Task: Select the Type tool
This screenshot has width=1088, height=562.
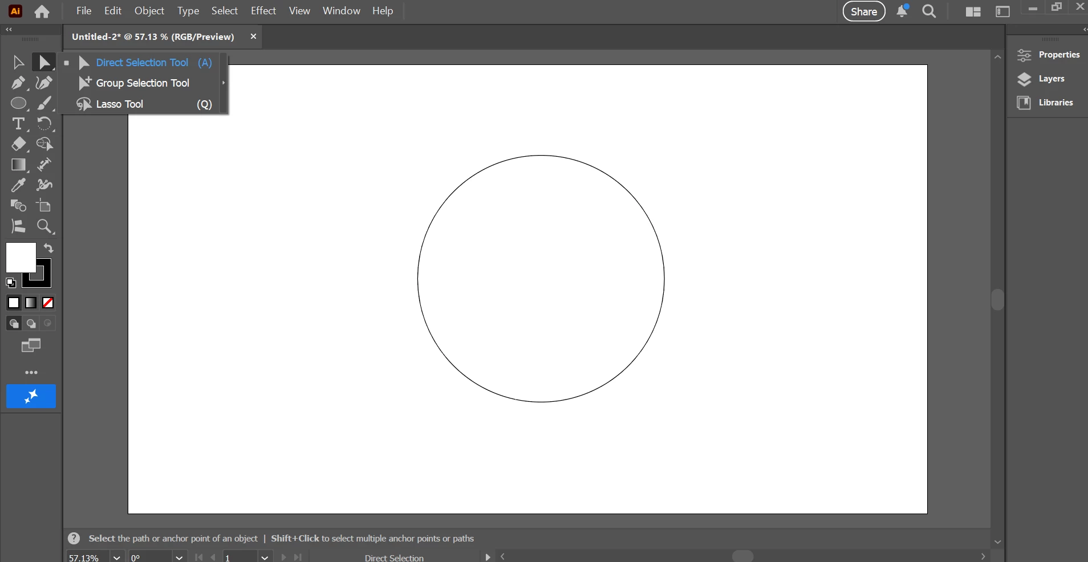Action: point(18,124)
